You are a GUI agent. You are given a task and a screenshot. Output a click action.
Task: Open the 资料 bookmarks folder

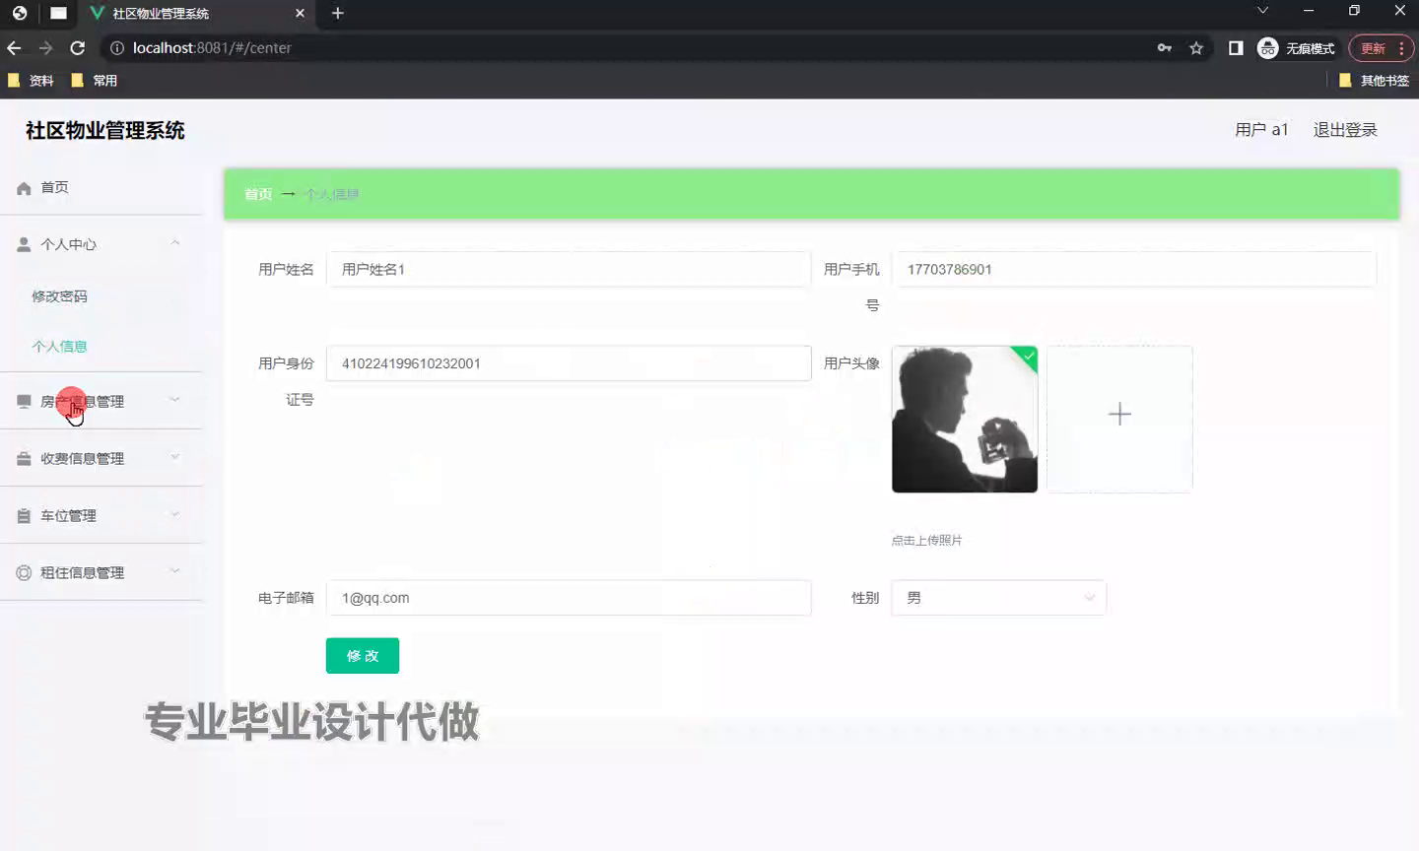pyautogui.click(x=31, y=81)
